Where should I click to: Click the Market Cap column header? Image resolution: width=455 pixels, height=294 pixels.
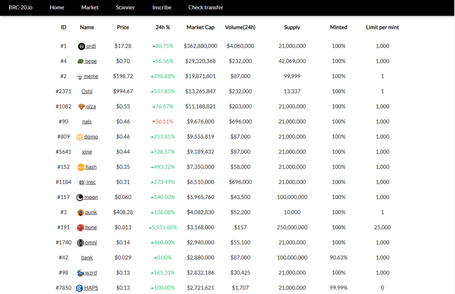(200, 27)
